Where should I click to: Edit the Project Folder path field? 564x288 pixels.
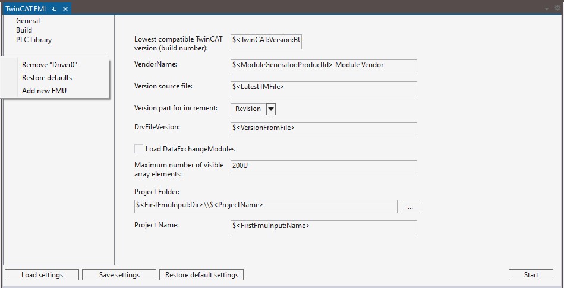(x=266, y=206)
